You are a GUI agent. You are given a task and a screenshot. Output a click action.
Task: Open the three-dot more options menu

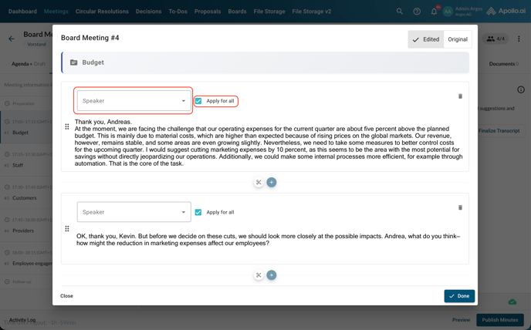(x=519, y=39)
